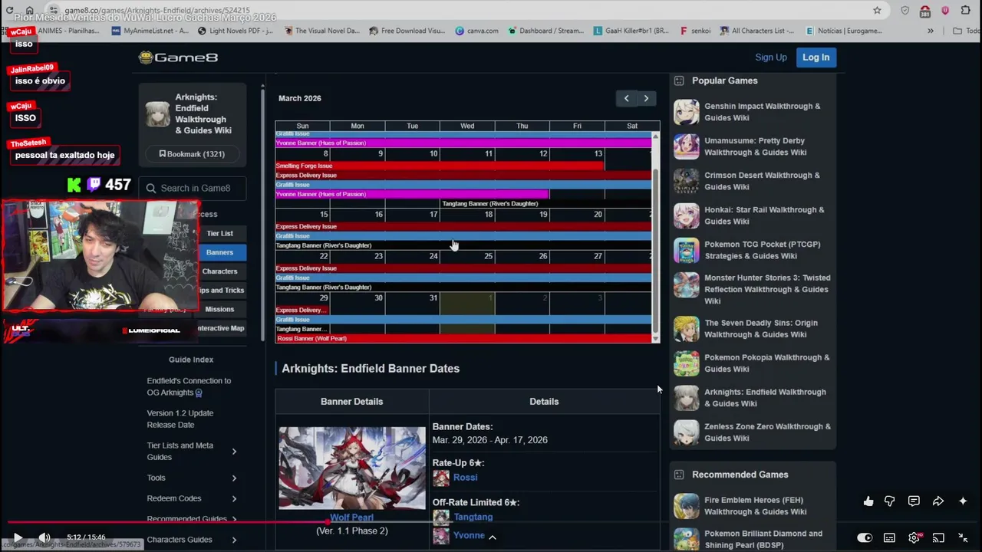
Task: Click the sparkle Ask icon
Action: click(963, 501)
